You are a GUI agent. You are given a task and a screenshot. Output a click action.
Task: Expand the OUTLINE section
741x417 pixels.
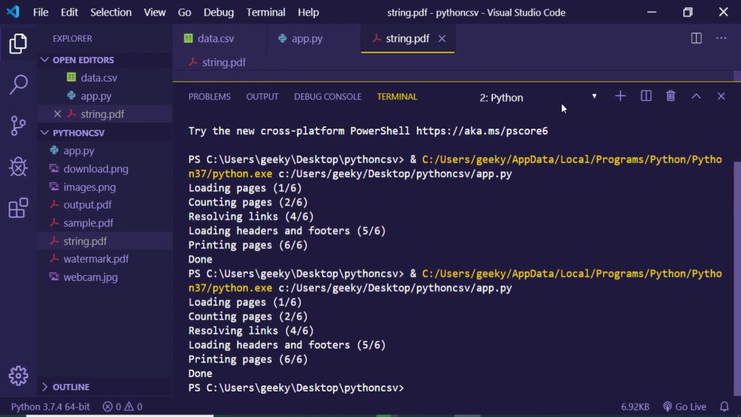click(71, 387)
